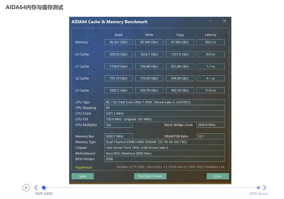This screenshot has height=199, width=284.
Task: Click Memory Write value 85.569 GB/s
Action: (149, 42)
